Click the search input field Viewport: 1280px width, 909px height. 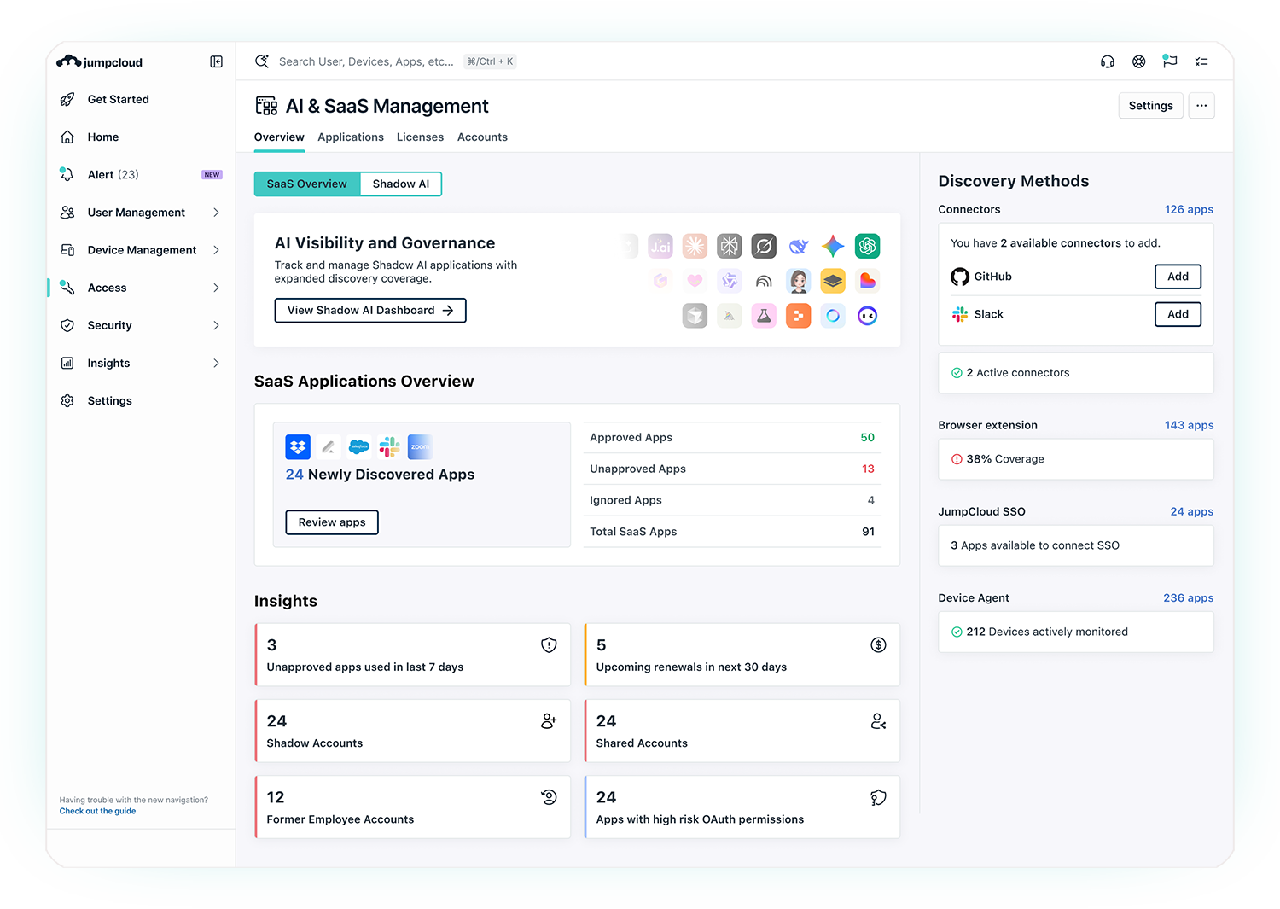click(x=366, y=61)
